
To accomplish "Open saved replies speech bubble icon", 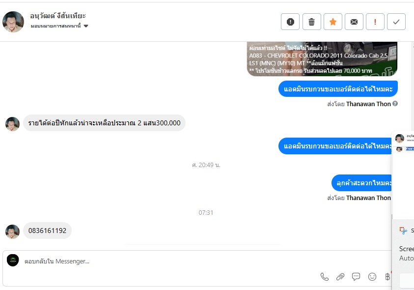I will pos(356,277).
